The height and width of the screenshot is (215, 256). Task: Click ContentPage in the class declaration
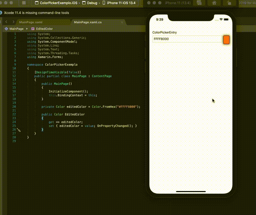pos(102,76)
